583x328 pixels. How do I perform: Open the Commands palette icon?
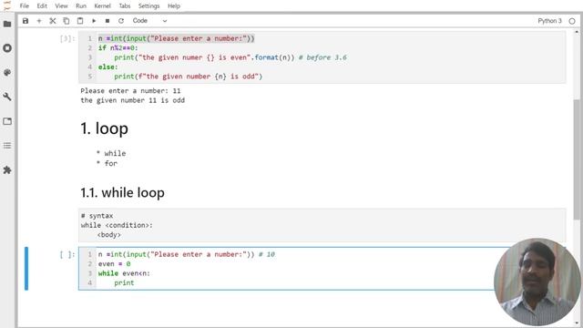pyautogui.click(x=7, y=73)
